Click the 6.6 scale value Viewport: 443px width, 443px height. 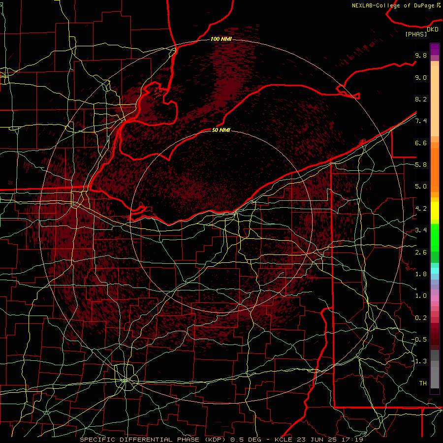[421, 143]
